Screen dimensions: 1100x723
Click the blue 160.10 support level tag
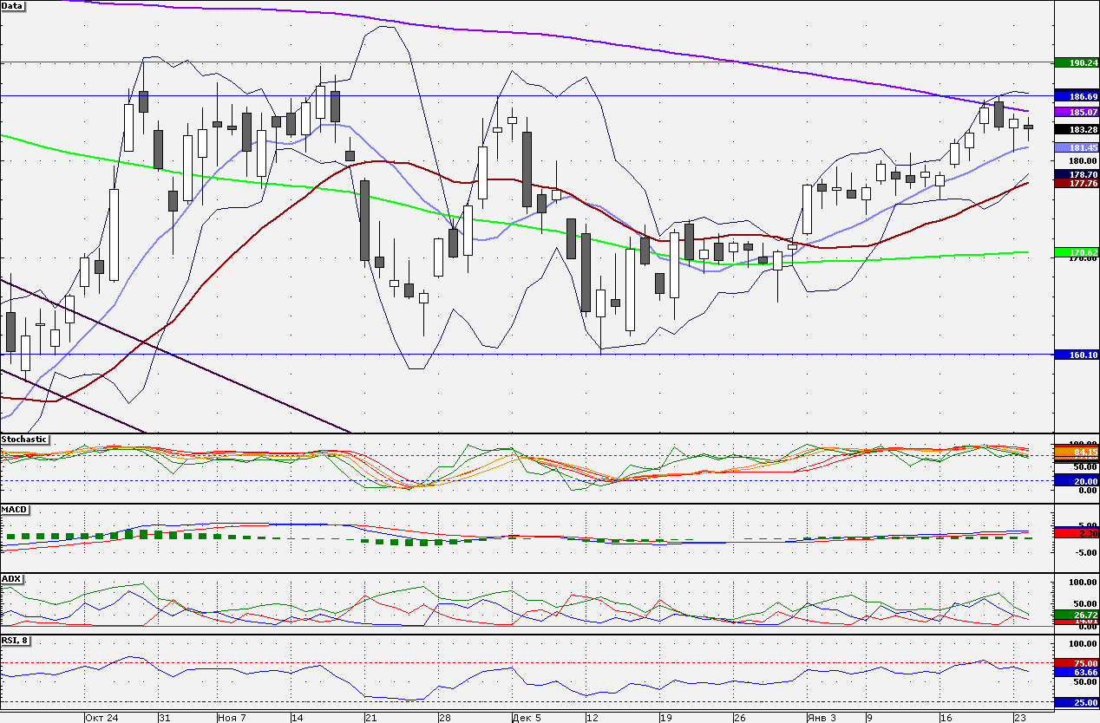click(1077, 354)
